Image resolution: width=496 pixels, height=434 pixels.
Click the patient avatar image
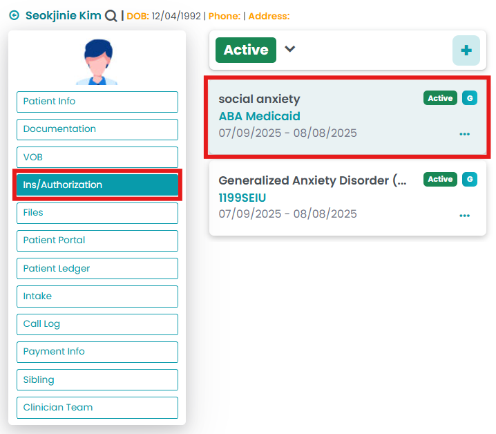[x=97, y=62]
